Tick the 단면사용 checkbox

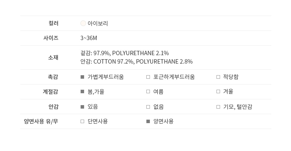(x=82, y=121)
